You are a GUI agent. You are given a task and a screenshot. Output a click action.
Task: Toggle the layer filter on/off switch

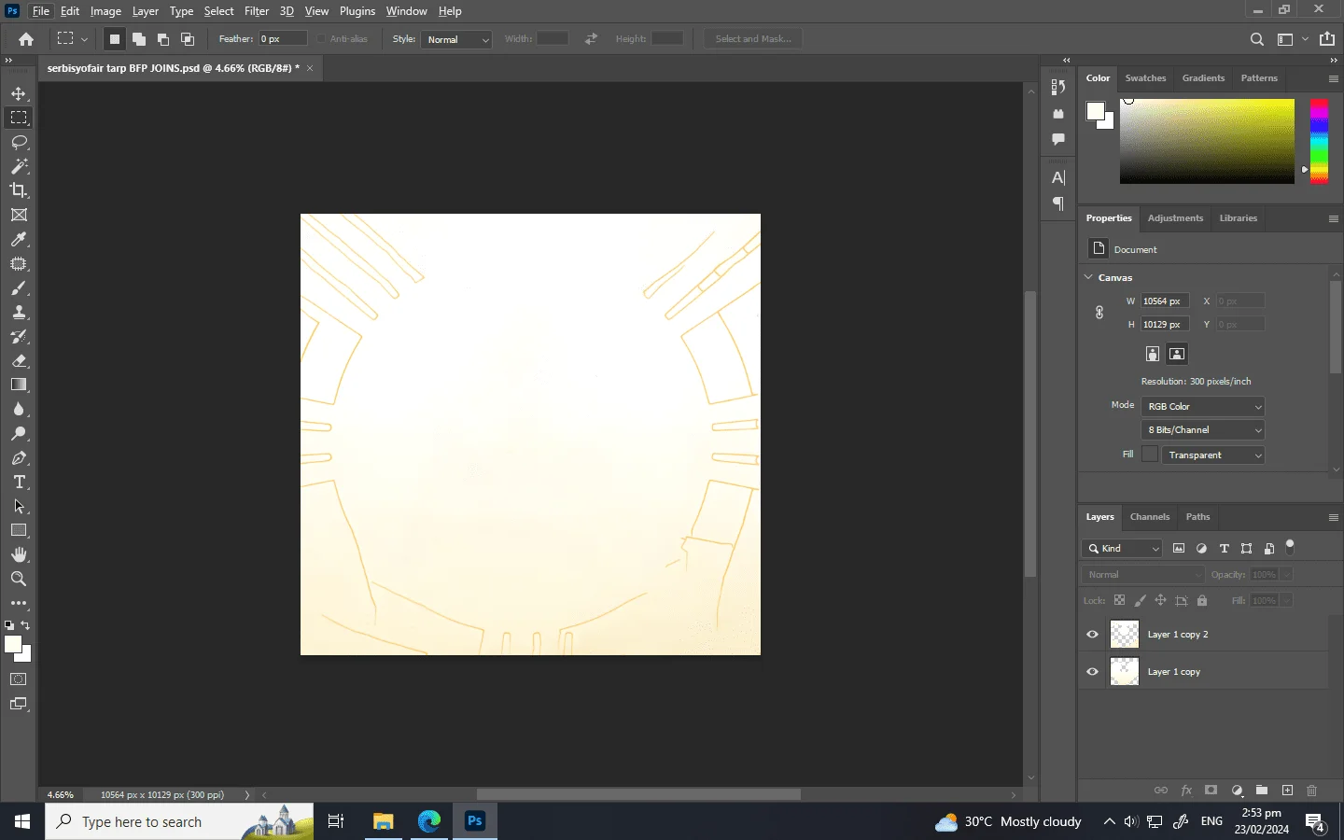[x=1290, y=547]
